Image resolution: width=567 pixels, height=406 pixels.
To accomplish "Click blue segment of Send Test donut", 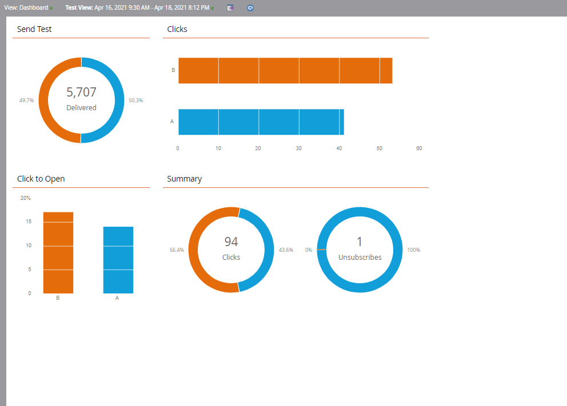I will click(x=118, y=101).
